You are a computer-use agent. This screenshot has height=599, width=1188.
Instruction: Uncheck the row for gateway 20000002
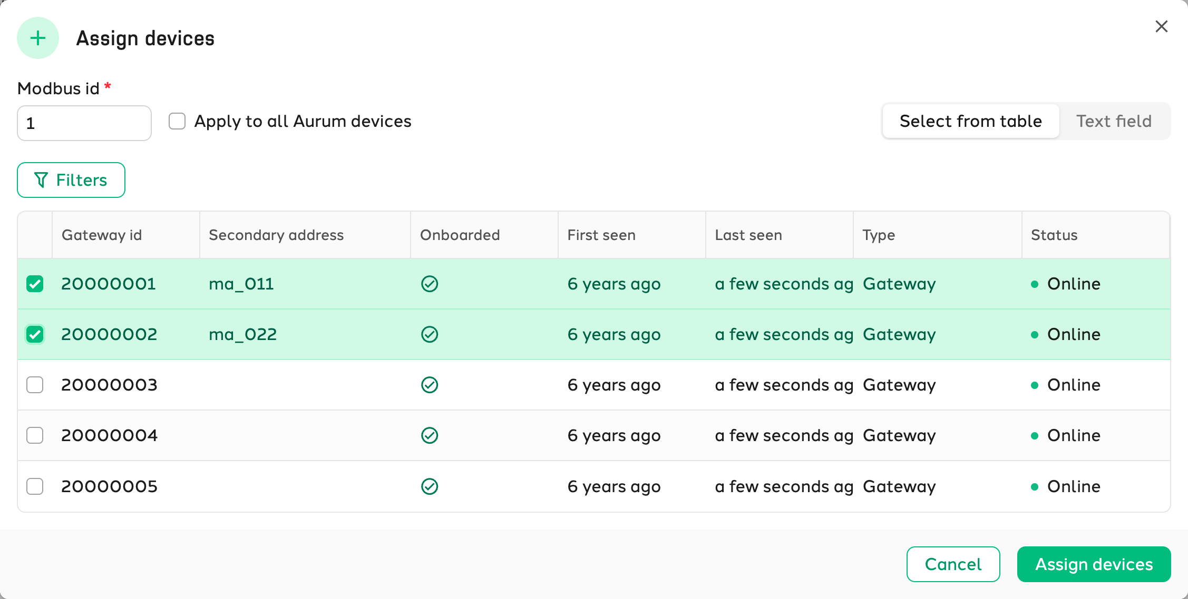tap(35, 334)
